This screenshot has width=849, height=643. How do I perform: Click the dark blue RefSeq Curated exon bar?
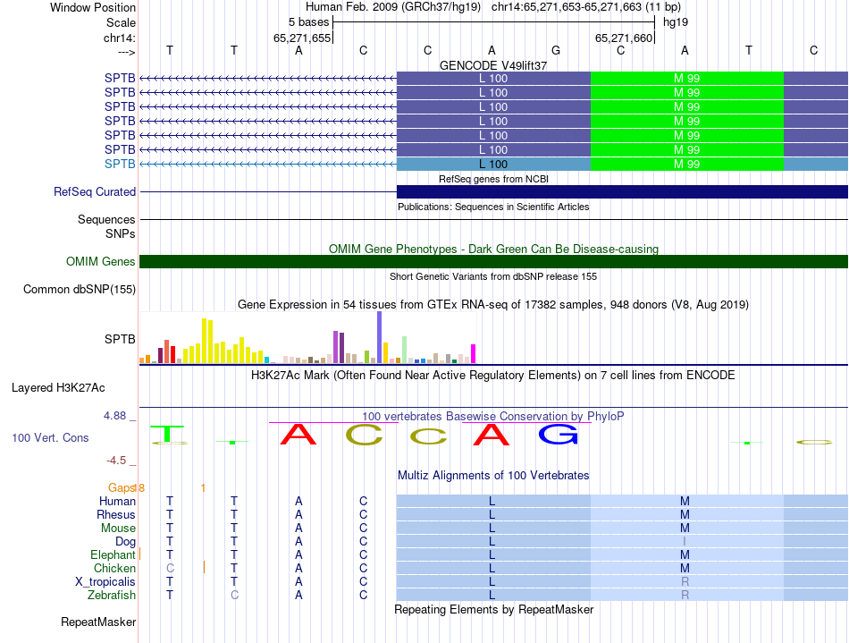622,191
